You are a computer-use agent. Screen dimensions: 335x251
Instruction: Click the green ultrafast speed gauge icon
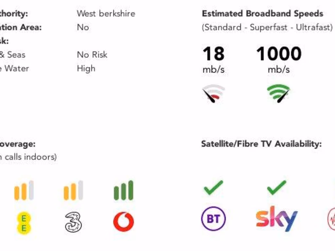click(x=278, y=93)
